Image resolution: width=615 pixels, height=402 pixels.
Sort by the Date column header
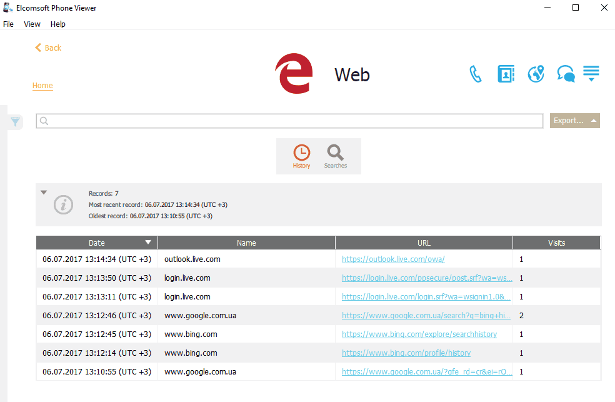(97, 243)
